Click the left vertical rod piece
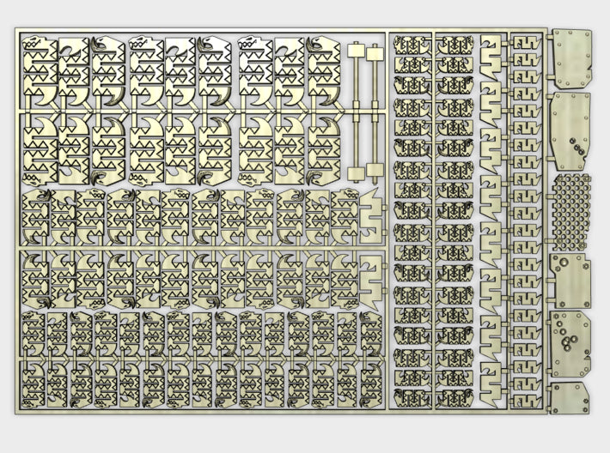This screenshot has width=610, height=453. (357, 110)
